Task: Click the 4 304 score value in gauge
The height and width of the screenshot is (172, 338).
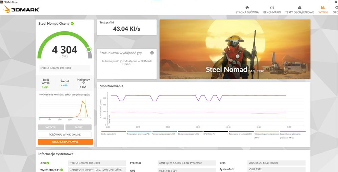Action: tap(65, 50)
